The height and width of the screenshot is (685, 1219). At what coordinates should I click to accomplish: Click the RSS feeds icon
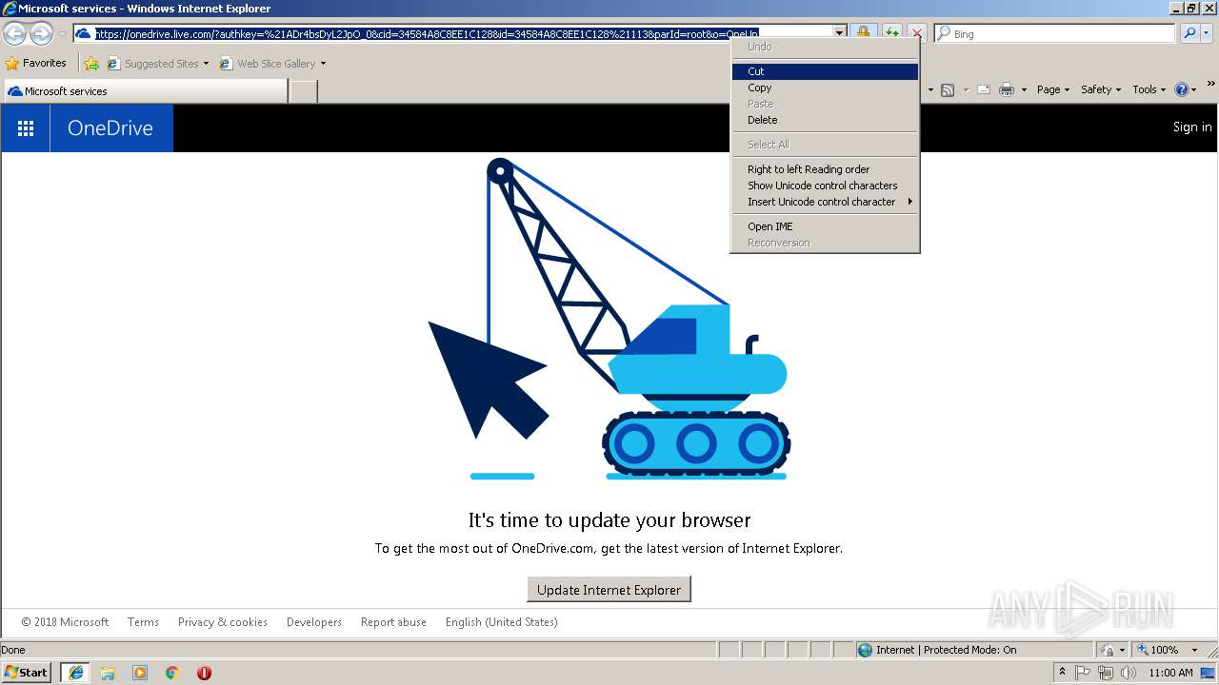click(948, 89)
